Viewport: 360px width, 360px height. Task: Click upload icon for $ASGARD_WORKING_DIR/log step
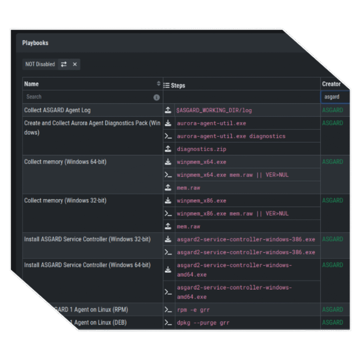pyautogui.click(x=168, y=110)
